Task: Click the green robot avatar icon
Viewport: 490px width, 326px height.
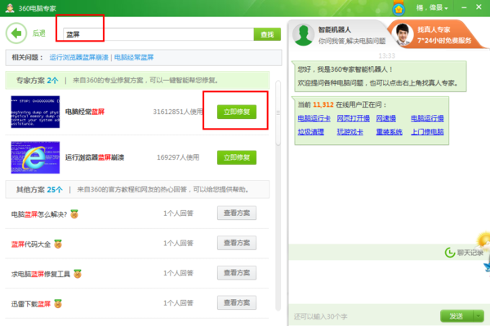Action: [x=304, y=35]
